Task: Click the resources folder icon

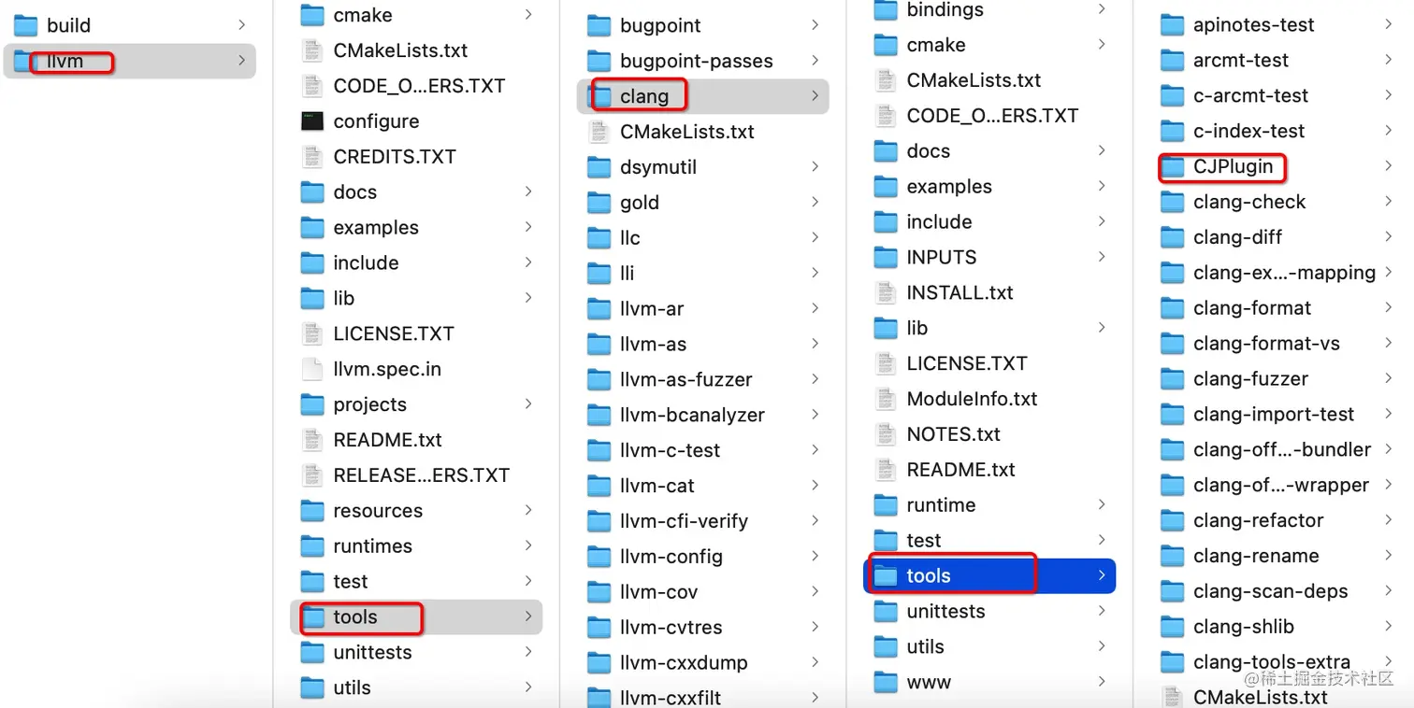Action: pyautogui.click(x=312, y=511)
